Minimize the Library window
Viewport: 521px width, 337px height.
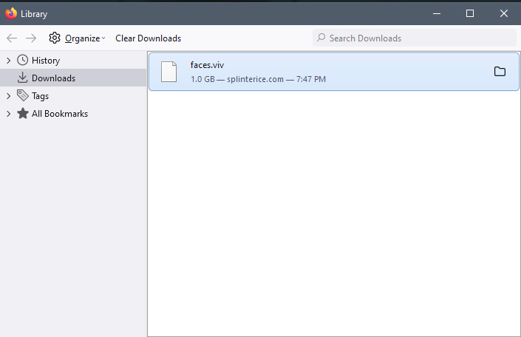437,13
